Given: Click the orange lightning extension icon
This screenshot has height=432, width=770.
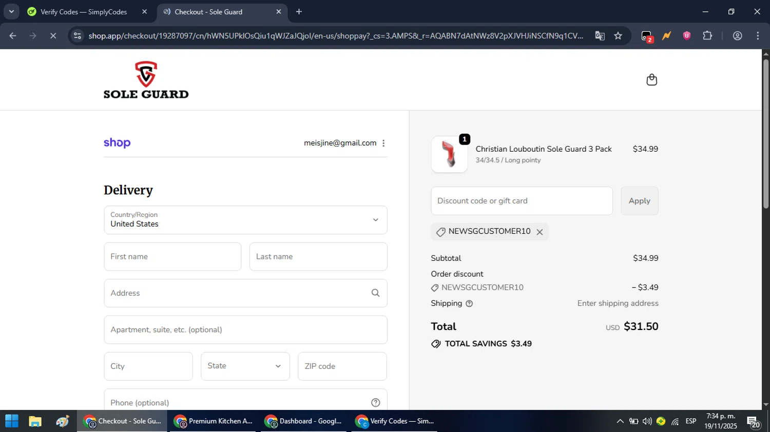Looking at the screenshot, I should click(666, 35).
